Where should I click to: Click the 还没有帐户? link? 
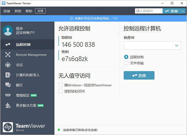click(x=25, y=33)
